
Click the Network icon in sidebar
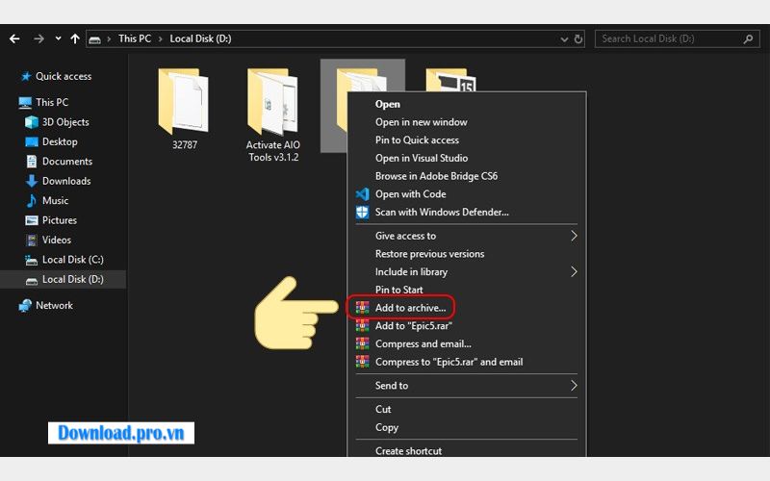25,305
